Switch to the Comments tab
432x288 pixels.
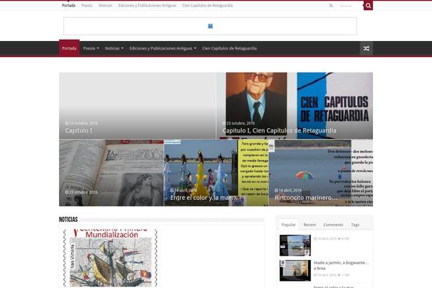pyautogui.click(x=333, y=225)
